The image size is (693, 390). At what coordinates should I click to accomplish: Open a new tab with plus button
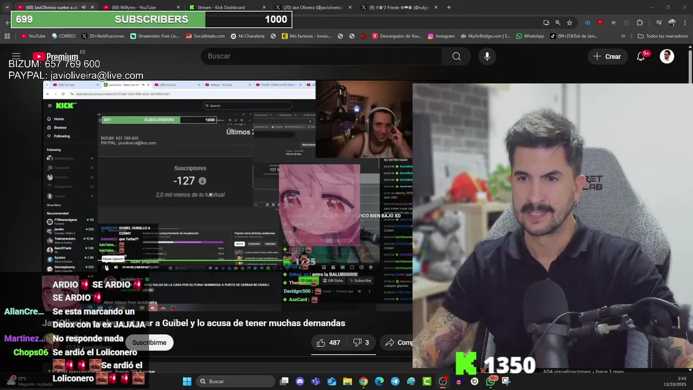click(449, 8)
